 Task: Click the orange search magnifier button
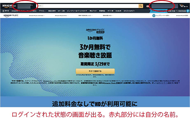click(x=141, y=6)
